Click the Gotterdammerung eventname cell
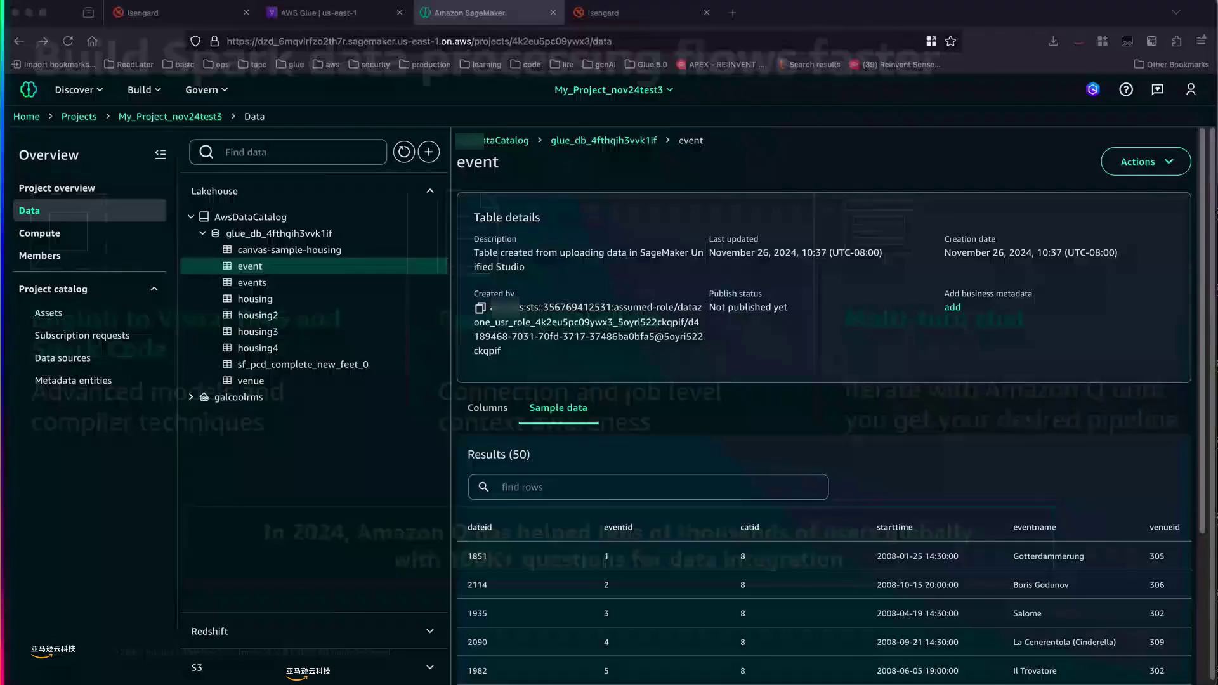This screenshot has height=685, width=1218. [x=1048, y=556]
